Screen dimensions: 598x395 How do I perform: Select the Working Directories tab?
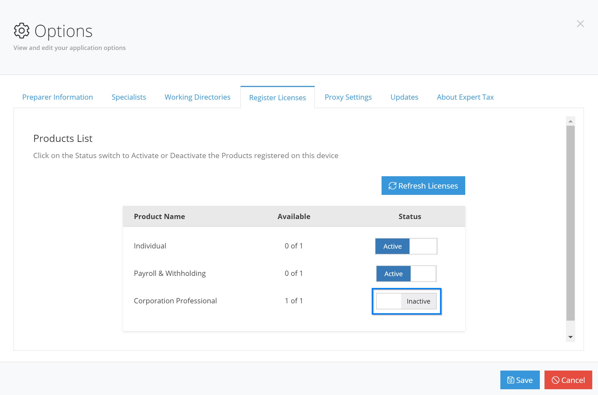coord(197,97)
